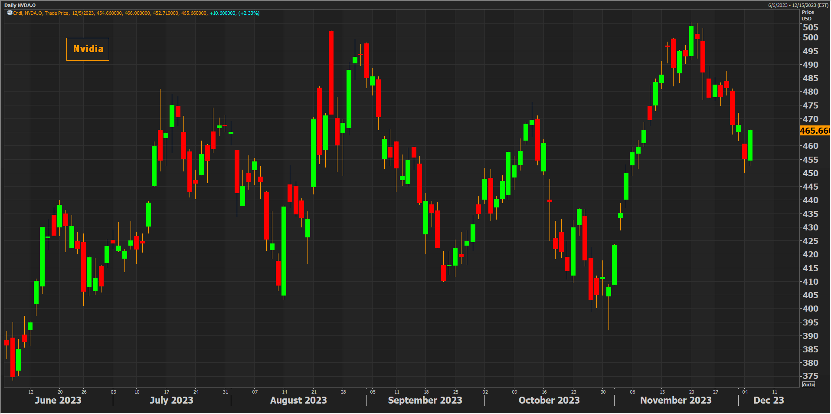The width and height of the screenshot is (831, 414).
Task: Click the November 2023 time axis label
Action: tap(676, 400)
